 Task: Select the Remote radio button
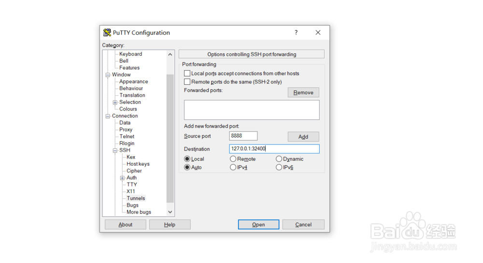click(x=233, y=159)
